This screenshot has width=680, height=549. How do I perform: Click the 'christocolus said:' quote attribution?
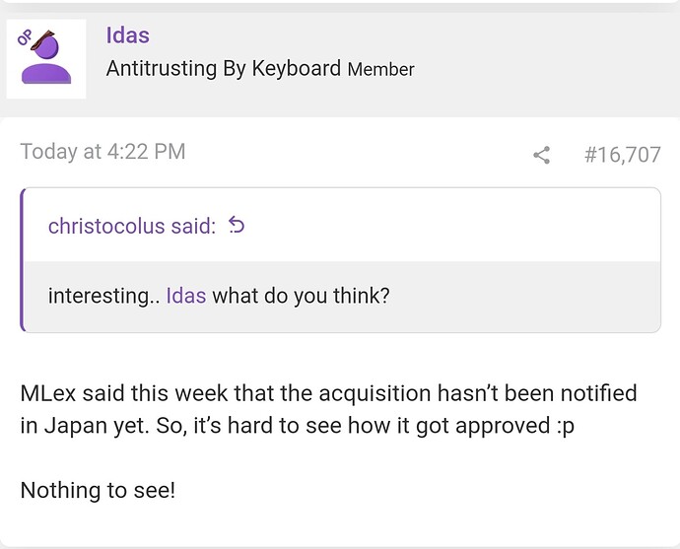point(132,226)
